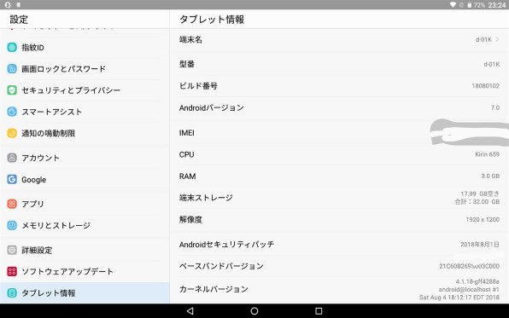Tap the Google G icon

(x=12, y=179)
